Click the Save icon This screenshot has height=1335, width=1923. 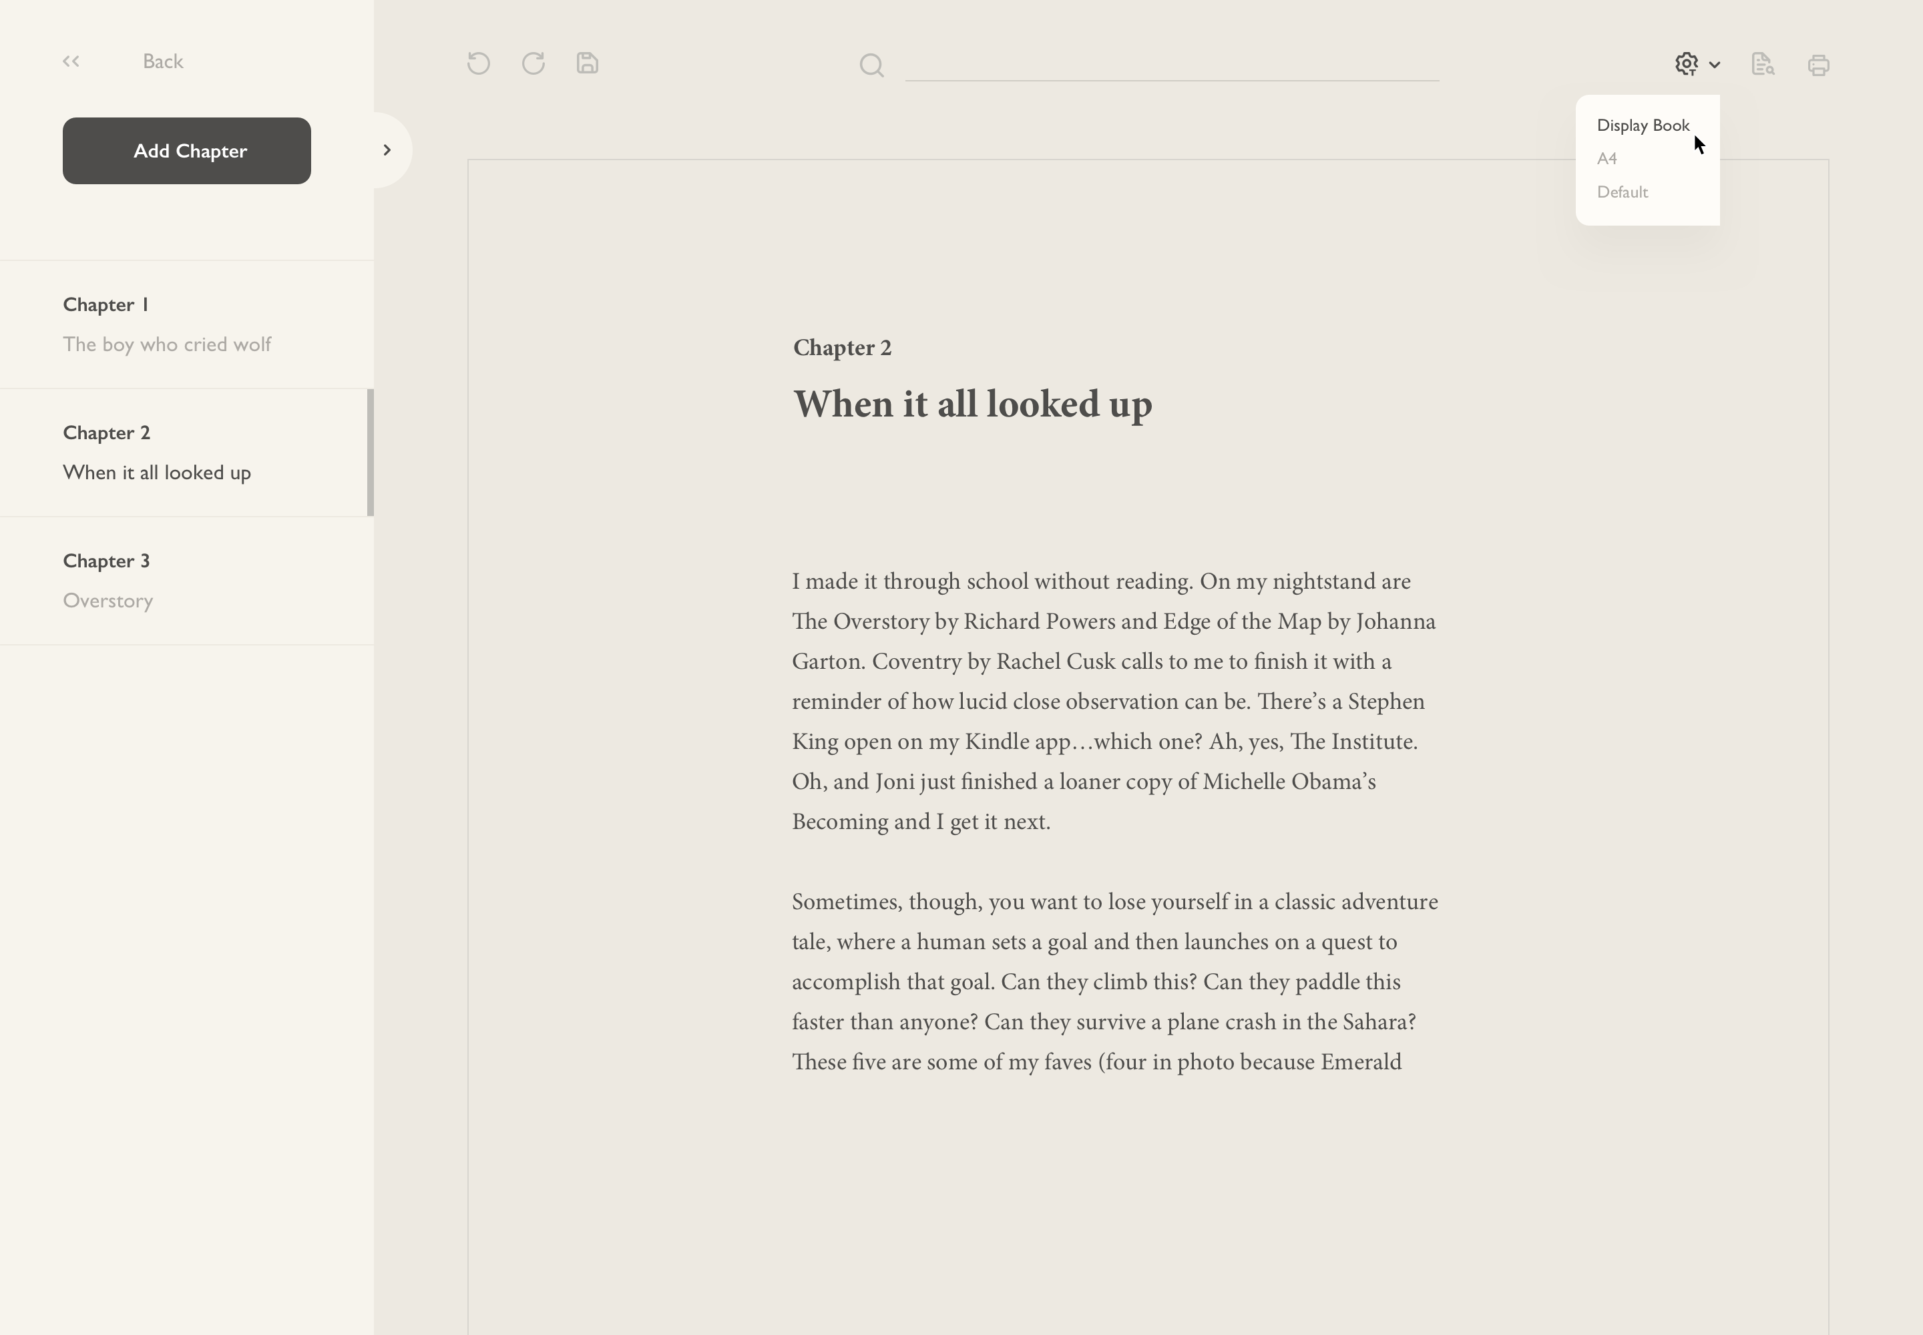tap(587, 63)
